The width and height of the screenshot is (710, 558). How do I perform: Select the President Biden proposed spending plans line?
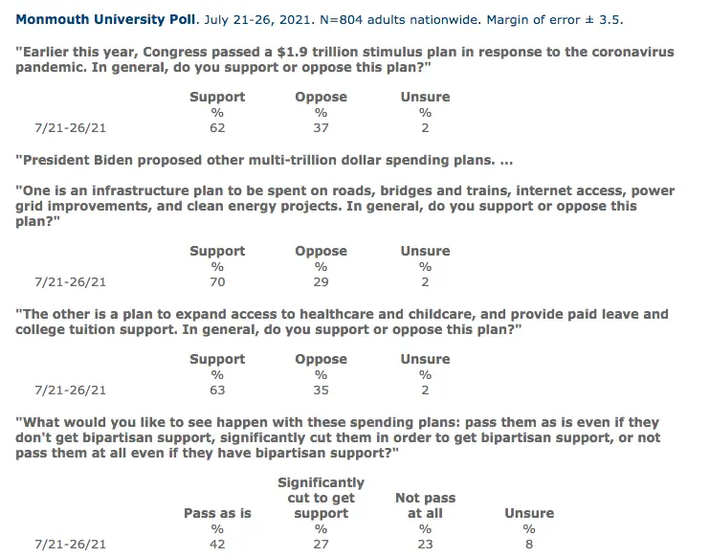pos(264,161)
